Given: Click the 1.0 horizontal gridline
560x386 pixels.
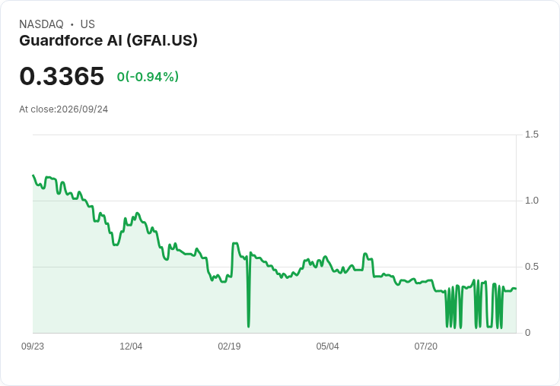Looking at the screenshot, I should (x=274, y=201).
